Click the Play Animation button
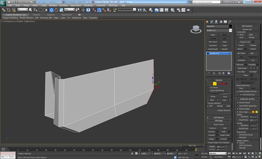Image resolution: width=262 pixels, height=159 pixels. (x=237, y=153)
